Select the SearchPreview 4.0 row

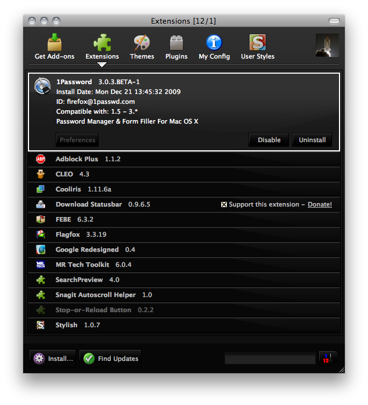tap(184, 280)
